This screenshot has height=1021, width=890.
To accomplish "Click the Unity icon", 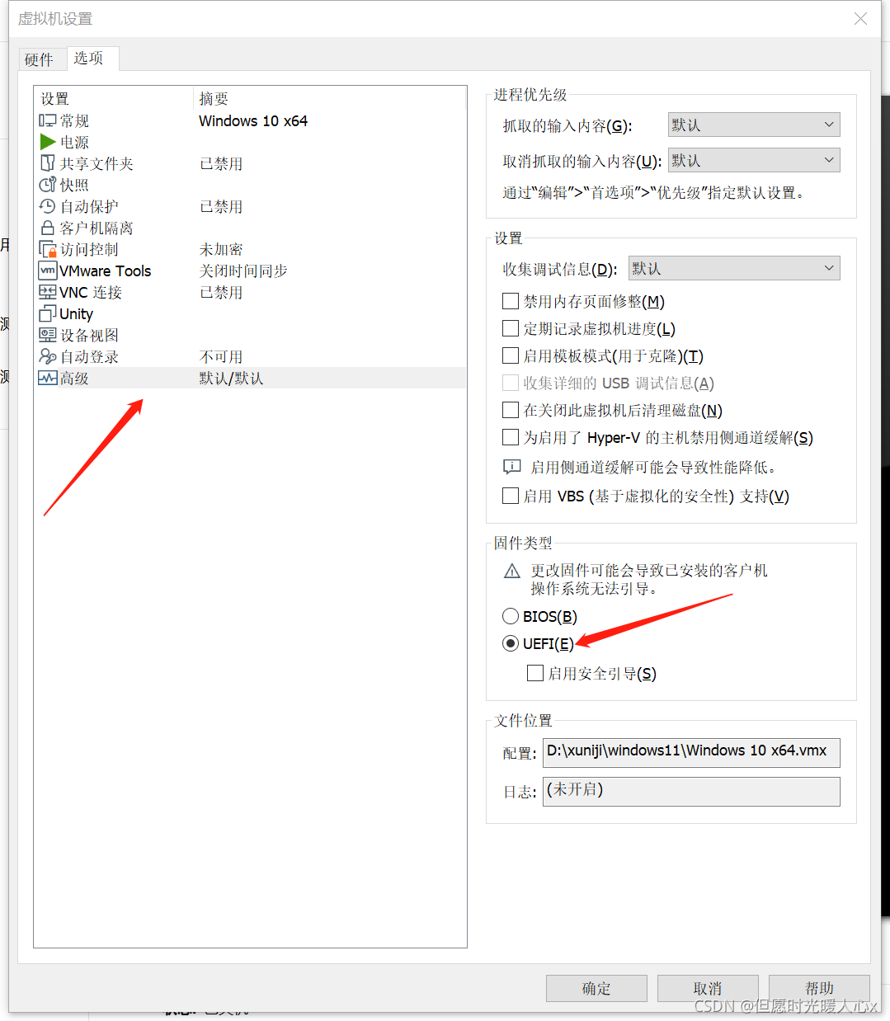I will point(48,313).
